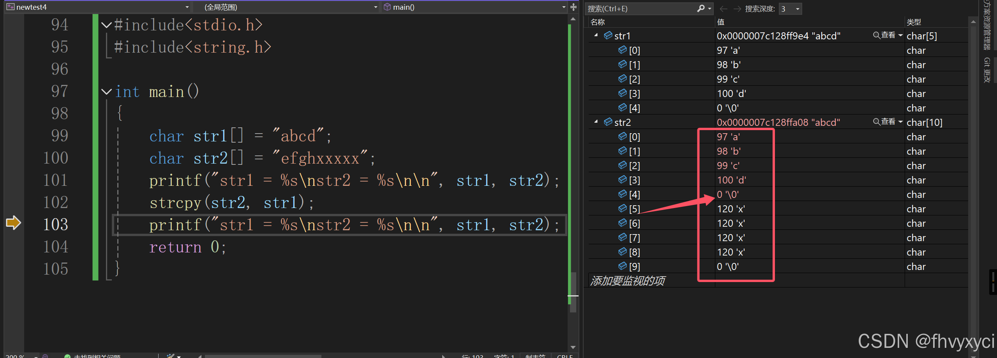
Task: Click the cube icon of the element with value 100 'd' under str2
Action: 622,180
